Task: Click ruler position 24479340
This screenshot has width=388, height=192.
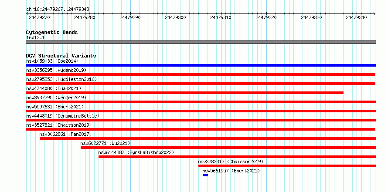Action: [357, 17]
